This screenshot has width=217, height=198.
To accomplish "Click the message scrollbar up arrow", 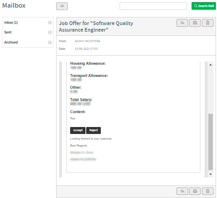I will 210,65.
